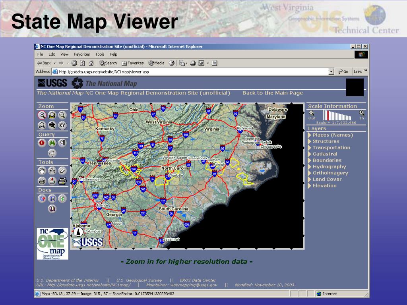Click the Discuss toolbar icon

[214, 63]
